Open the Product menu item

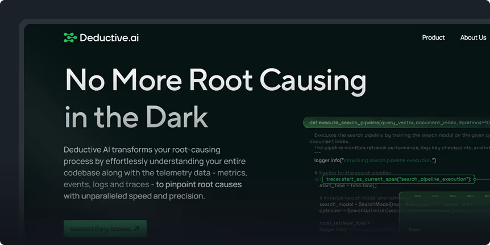(433, 37)
